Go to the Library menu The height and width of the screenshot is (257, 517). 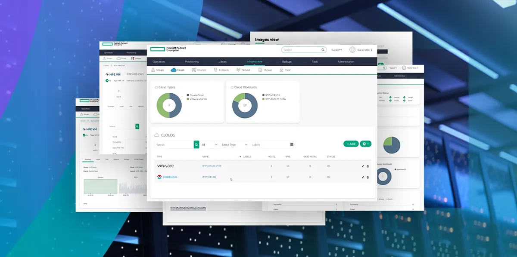tap(223, 61)
